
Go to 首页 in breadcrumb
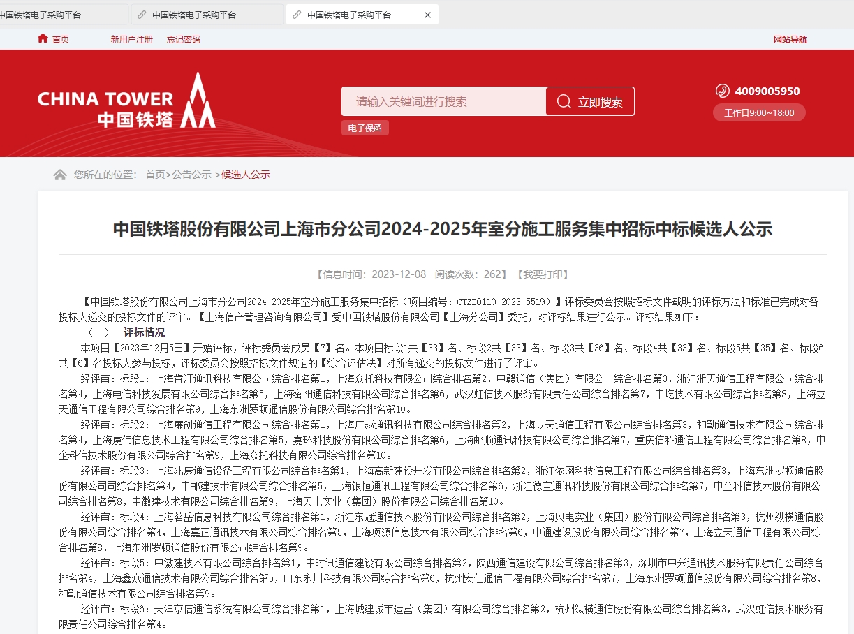tap(155, 175)
